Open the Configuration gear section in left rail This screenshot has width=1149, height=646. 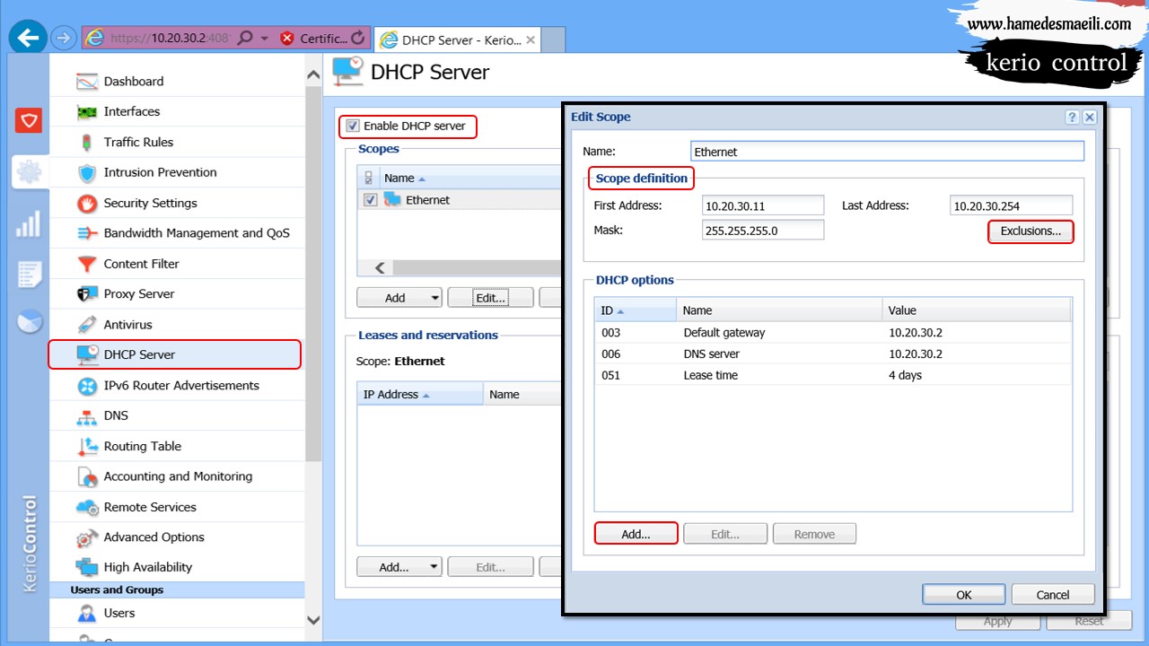pyautogui.click(x=29, y=171)
